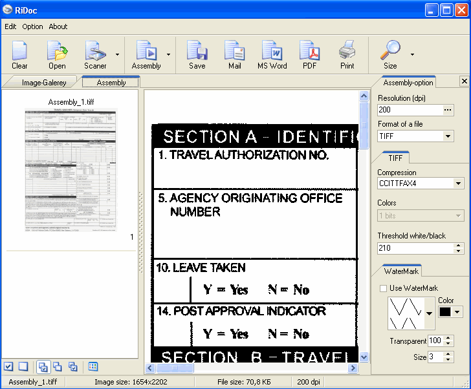Click the uncheck-all icon in bottom toolbar
471x389 pixels.
click(x=23, y=366)
